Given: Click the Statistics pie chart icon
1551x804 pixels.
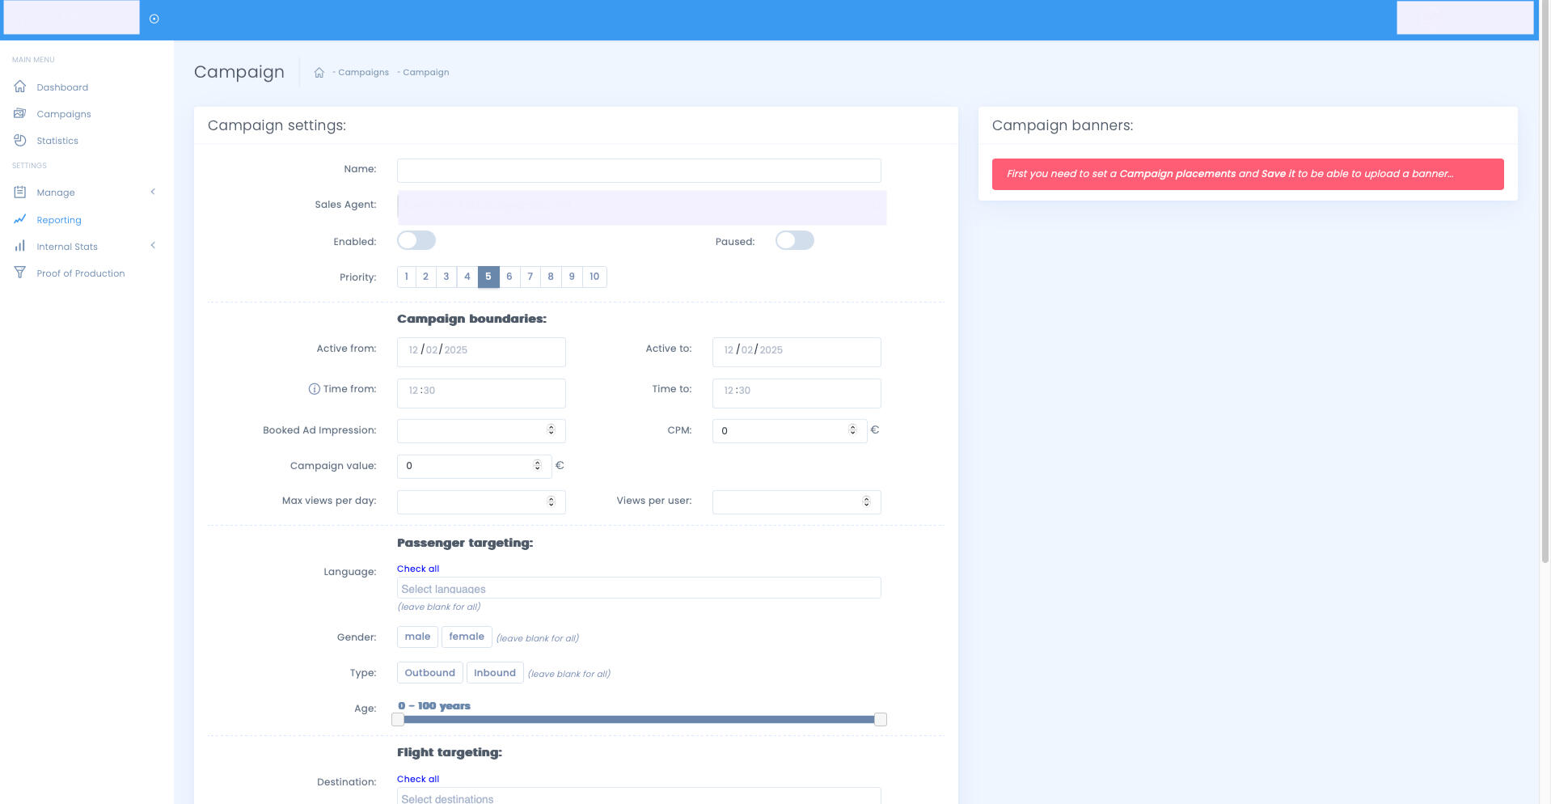Looking at the screenshot, I should click(x=20, y=140).
